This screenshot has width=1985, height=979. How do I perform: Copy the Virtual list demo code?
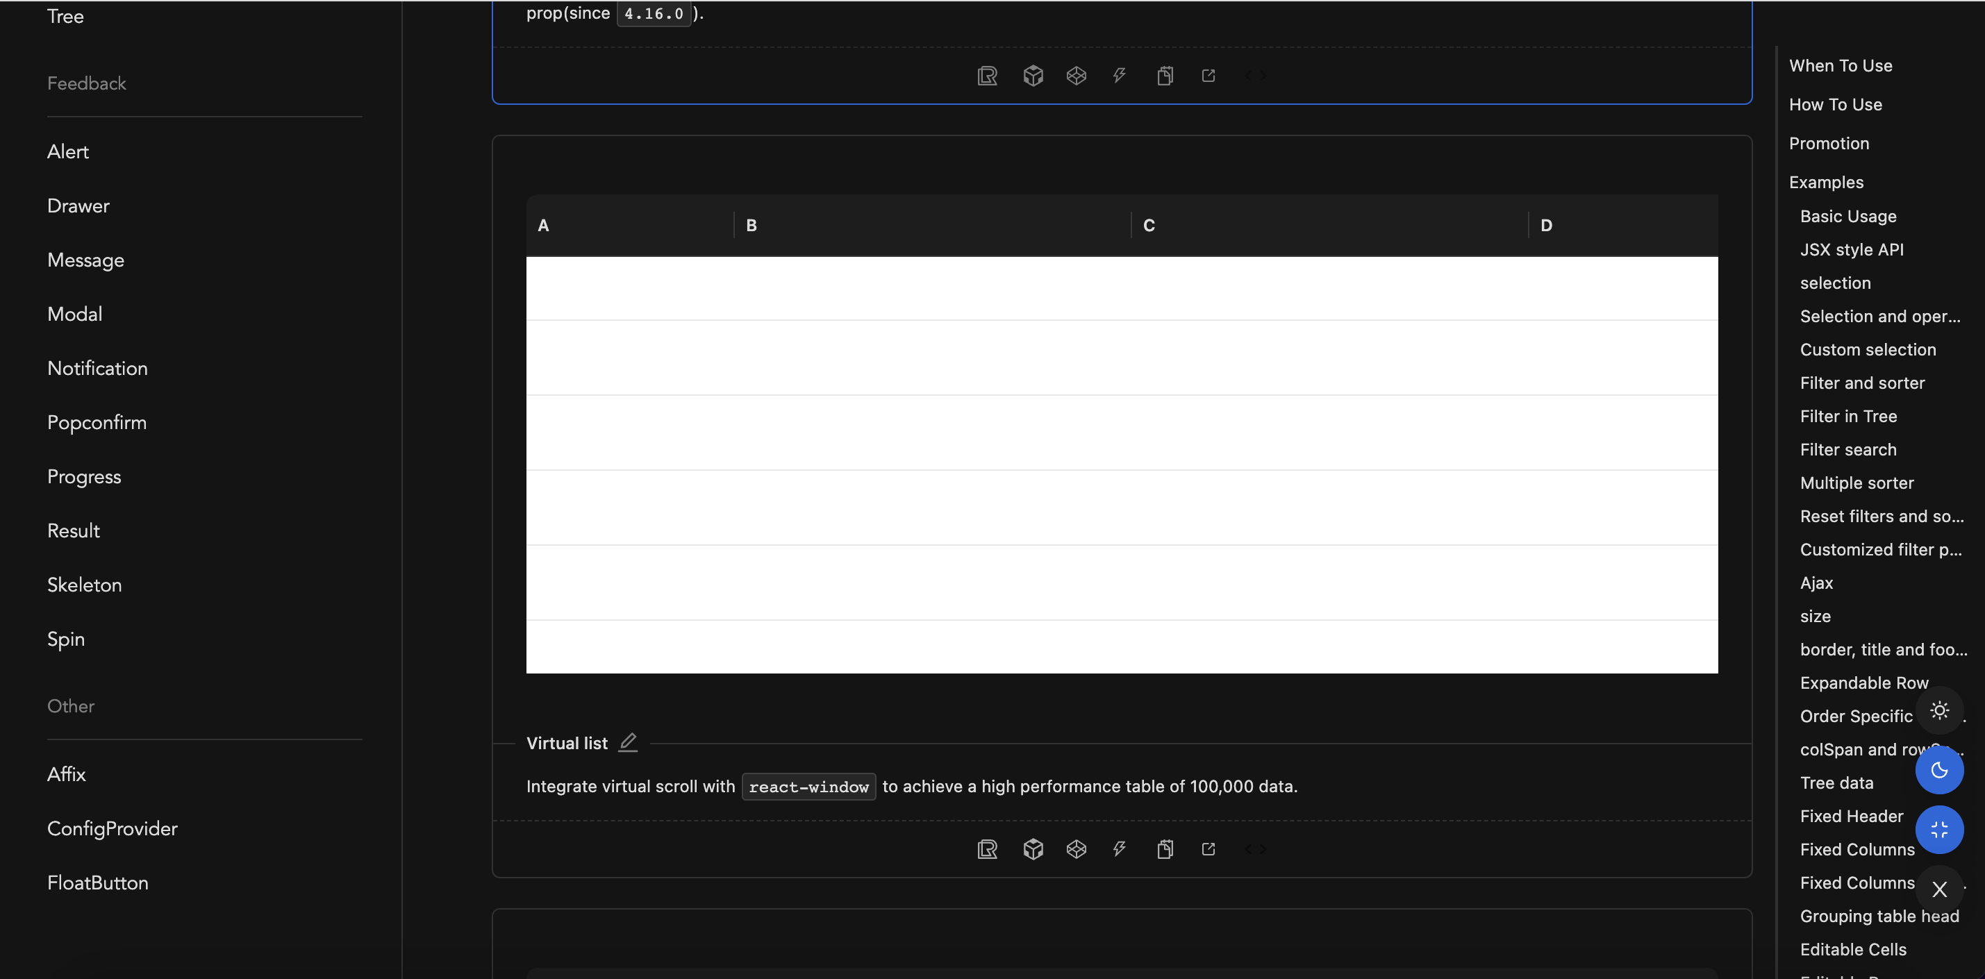[1165, 849]
